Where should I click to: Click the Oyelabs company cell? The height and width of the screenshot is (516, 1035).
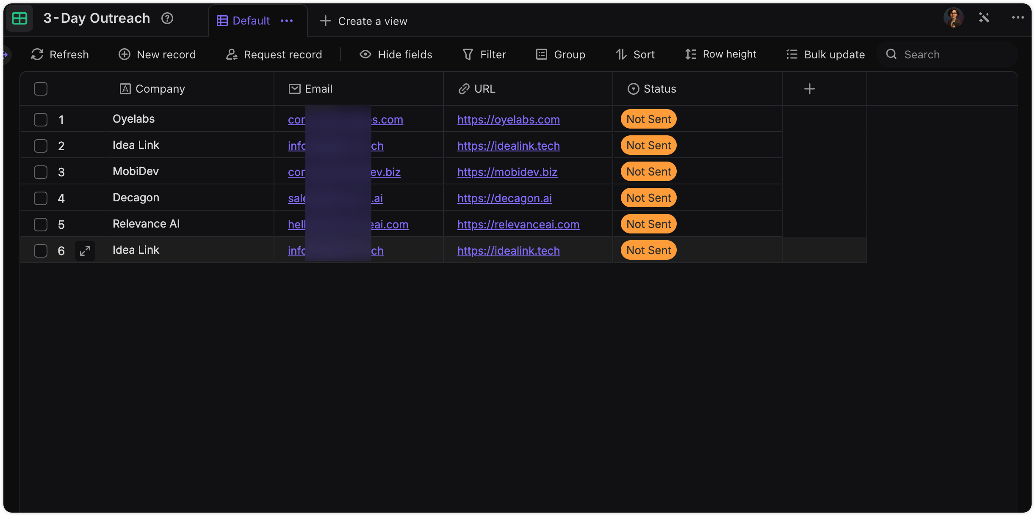click(189, 119)
